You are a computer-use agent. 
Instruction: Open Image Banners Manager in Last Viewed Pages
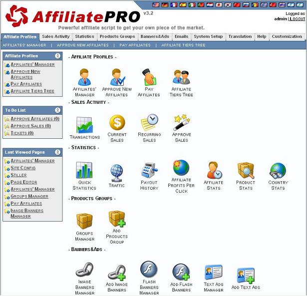pyautogui.click(x=27, y=213)
